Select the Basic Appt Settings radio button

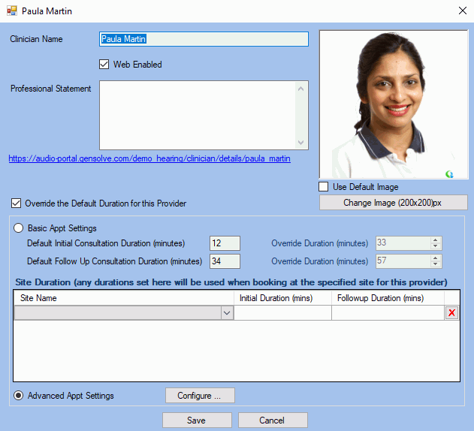(20, 228)
